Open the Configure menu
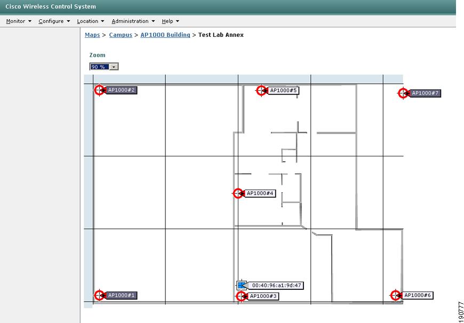 [54, 21]
